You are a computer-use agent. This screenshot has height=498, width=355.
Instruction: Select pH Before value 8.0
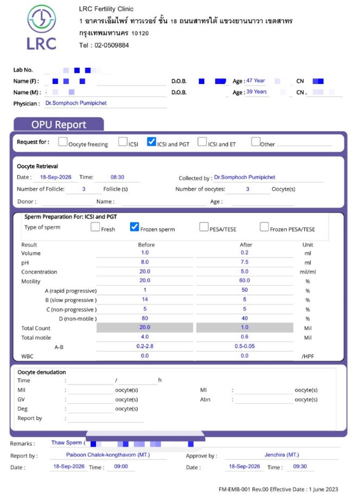click(x=145, y=262)
